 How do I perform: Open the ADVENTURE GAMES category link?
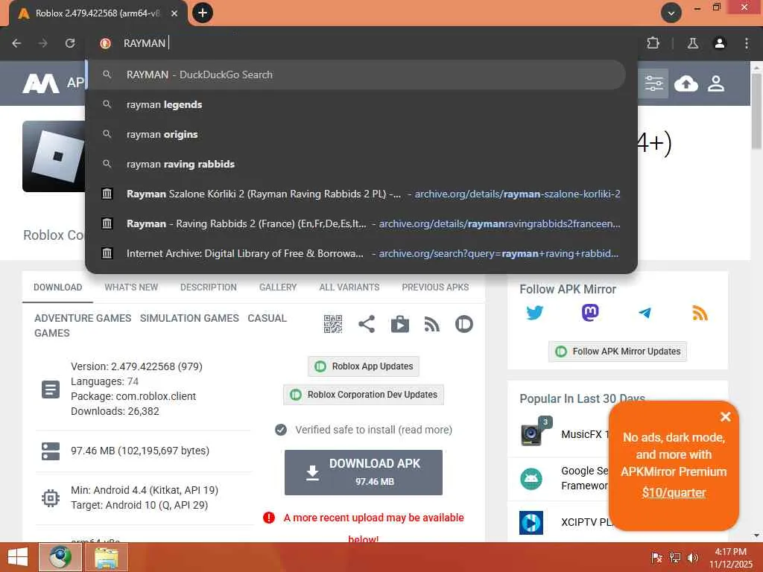coord(83,318)
